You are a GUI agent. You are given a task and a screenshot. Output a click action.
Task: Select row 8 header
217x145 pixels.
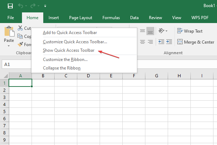coord(4,133)
